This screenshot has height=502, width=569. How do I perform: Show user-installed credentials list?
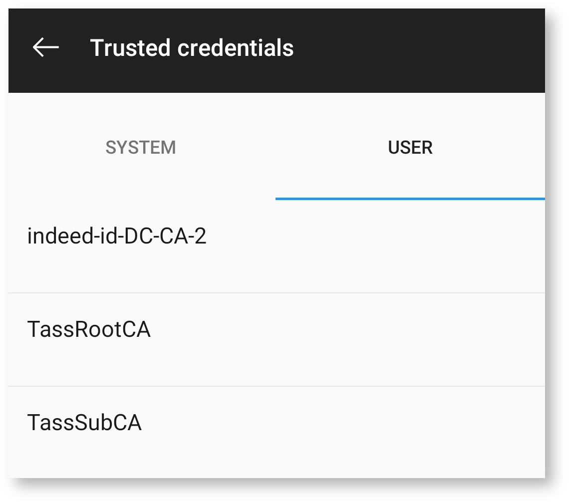tap(410, 148)
